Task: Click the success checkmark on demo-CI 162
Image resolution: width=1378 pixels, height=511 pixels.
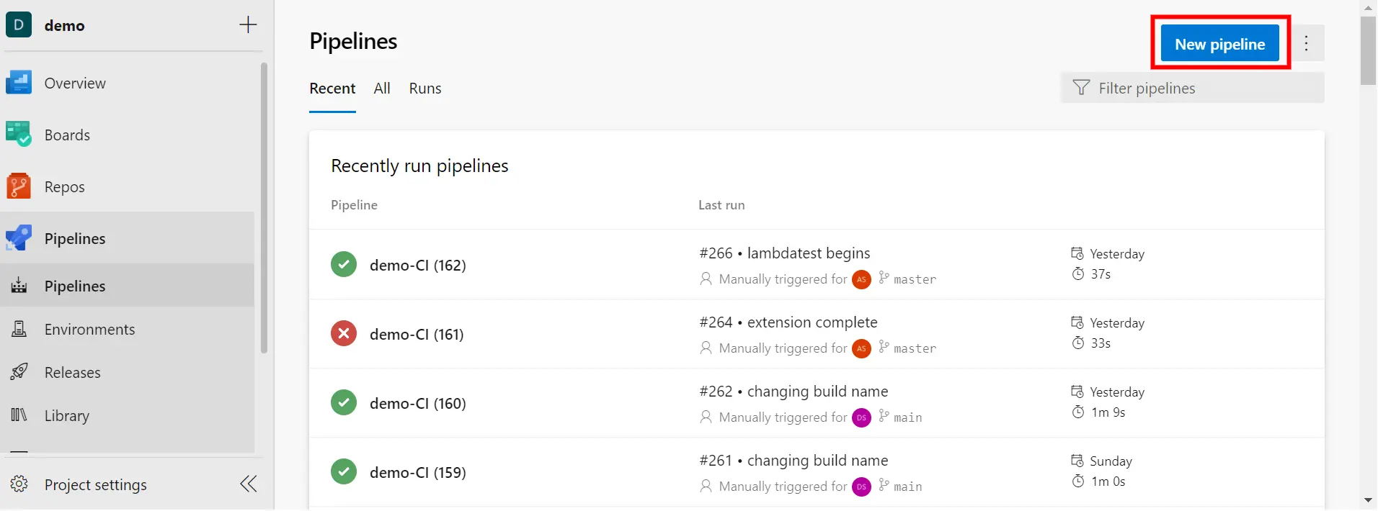Action: [x=344, y=263]
